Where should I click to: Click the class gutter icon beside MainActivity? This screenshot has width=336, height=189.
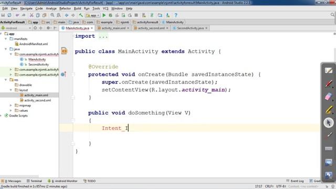[x=64, y=51]
